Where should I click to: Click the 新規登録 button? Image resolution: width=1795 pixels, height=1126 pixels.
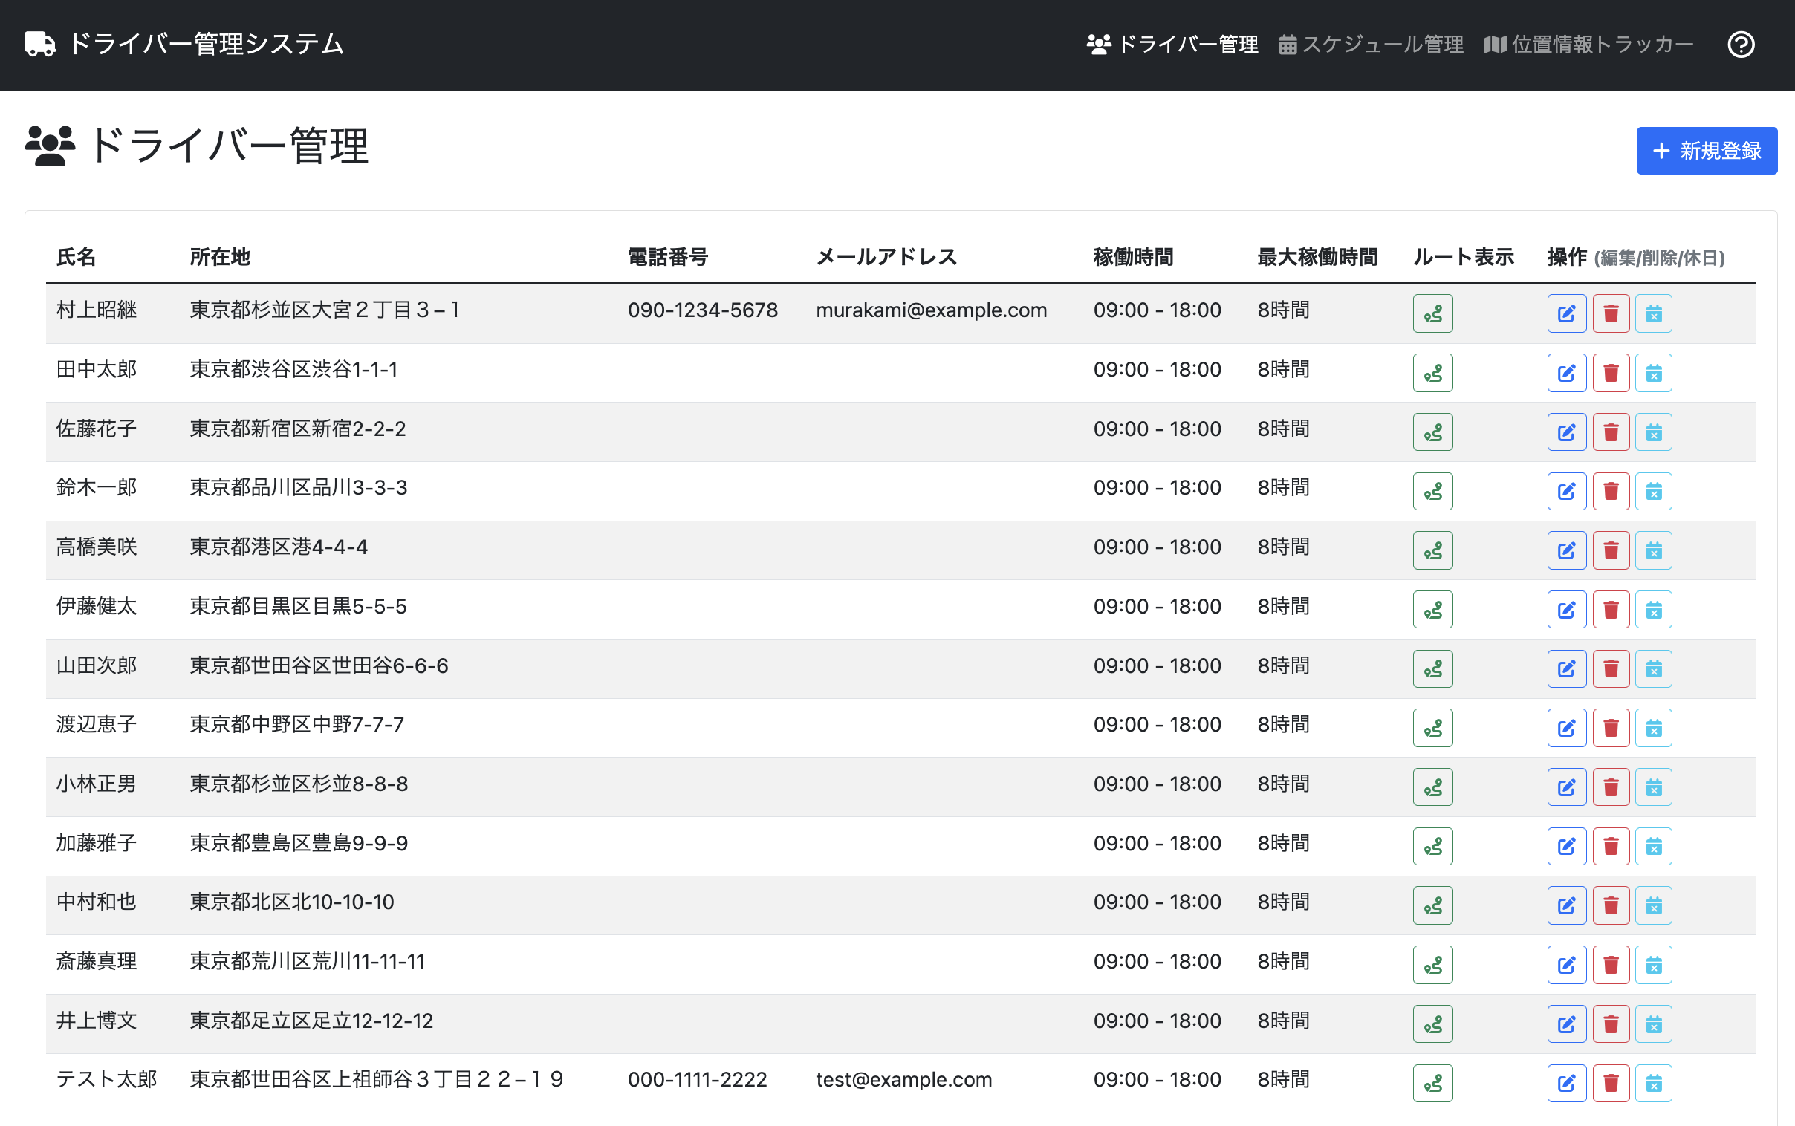1706,152
